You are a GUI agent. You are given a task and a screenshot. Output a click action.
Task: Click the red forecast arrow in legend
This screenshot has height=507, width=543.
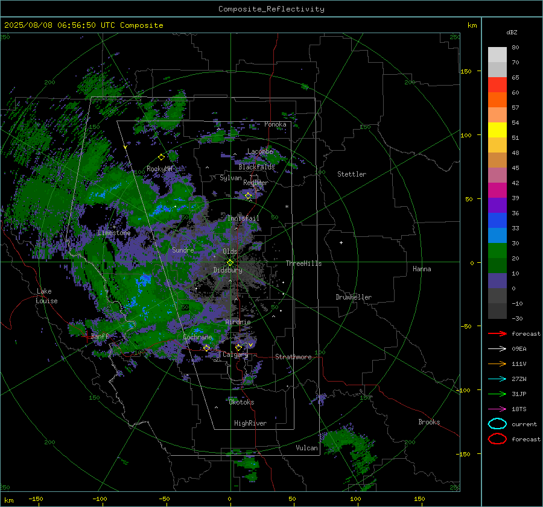497,333
